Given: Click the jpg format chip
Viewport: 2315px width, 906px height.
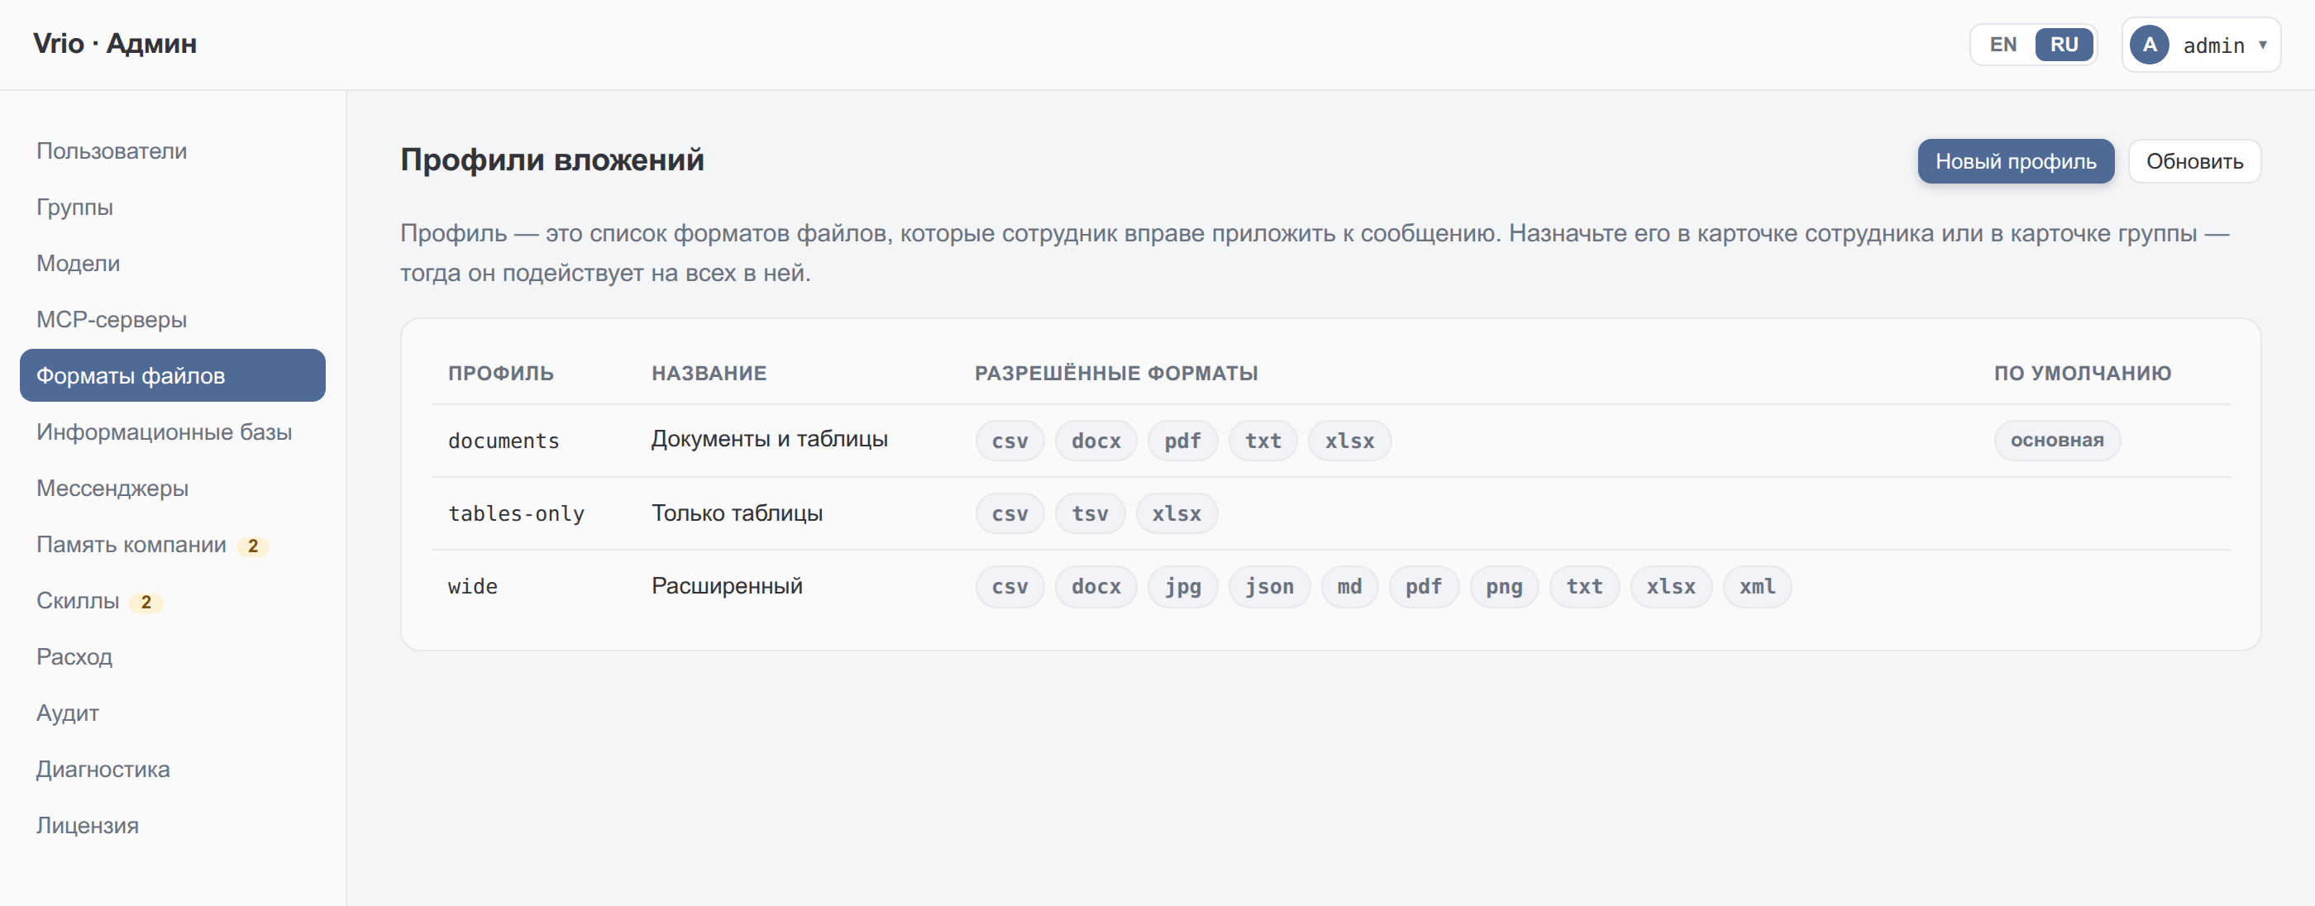Looking at the screenshot, I should (1182, 586).
